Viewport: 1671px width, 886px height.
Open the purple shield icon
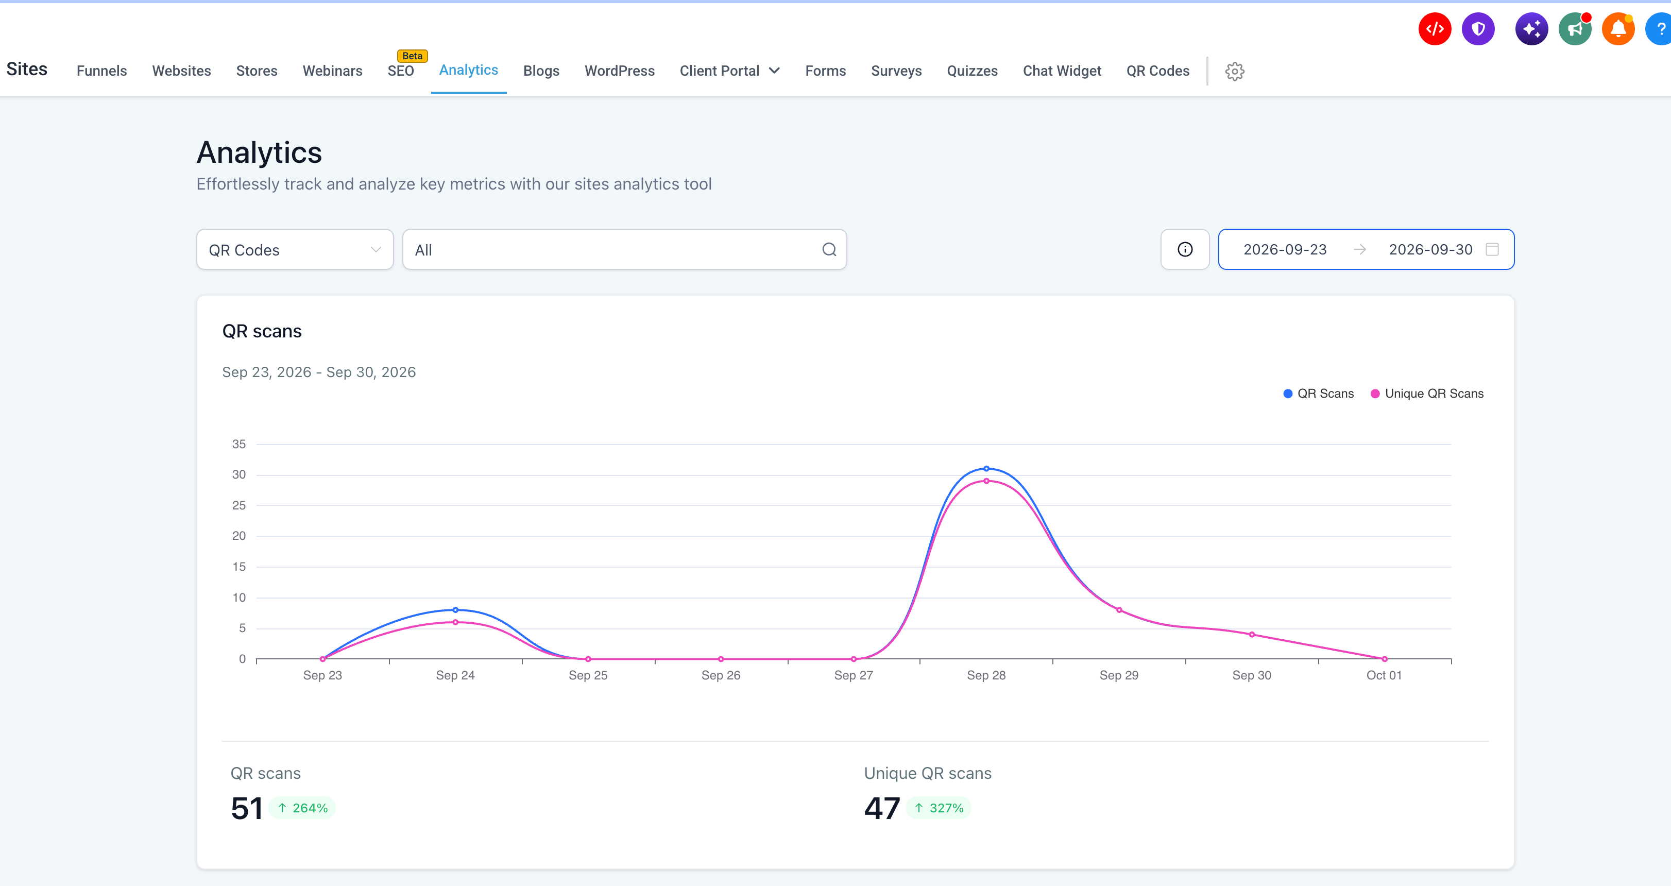point(1478,29)
